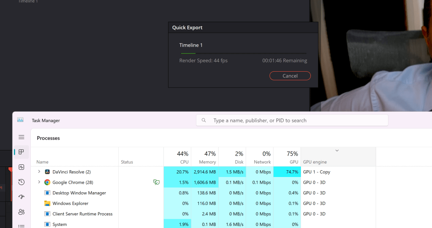Open the Startup apps icon in sidebar
The image size is (432, 228).
point(21,197)
